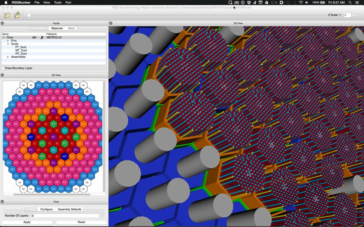The image size is (364, 227).
Task: Expand the Assemblies tree item
Action: [8, 57]
